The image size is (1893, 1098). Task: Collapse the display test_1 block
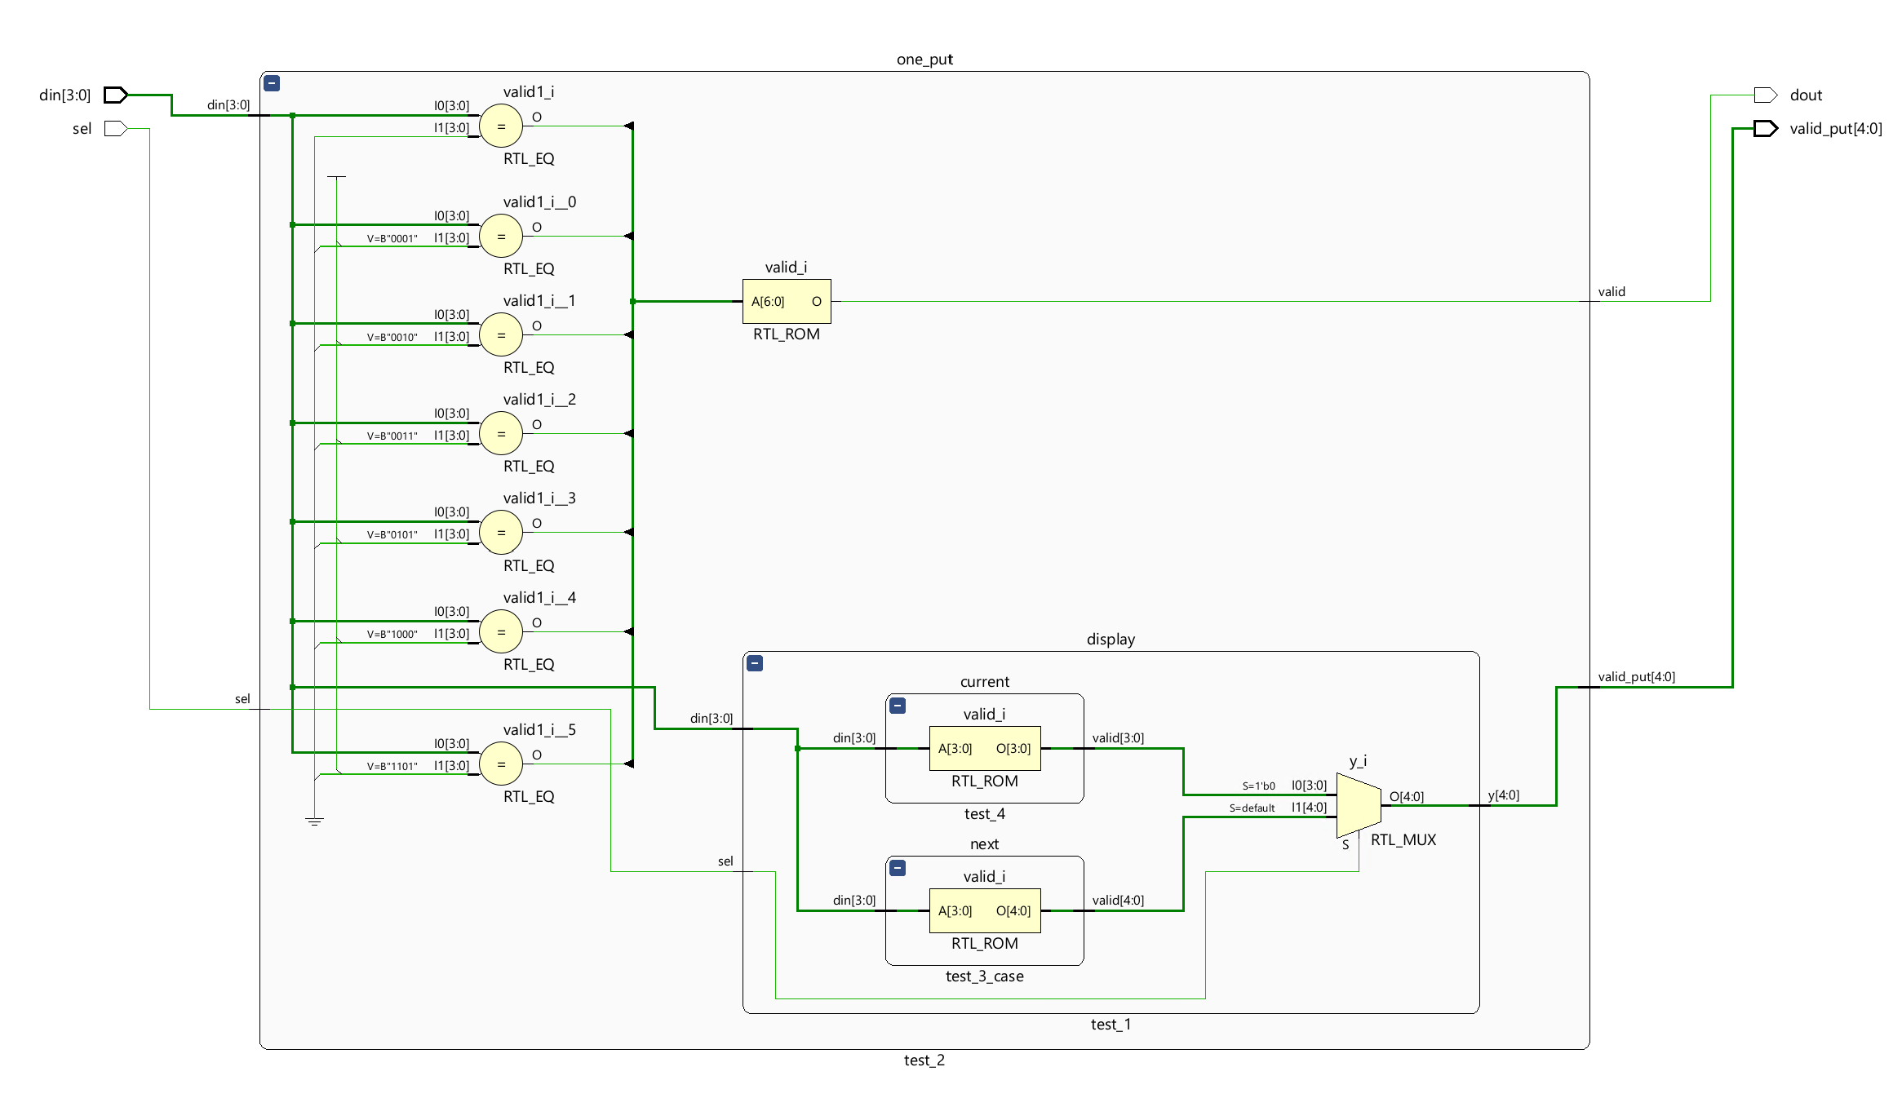click(x=755, y=663)
